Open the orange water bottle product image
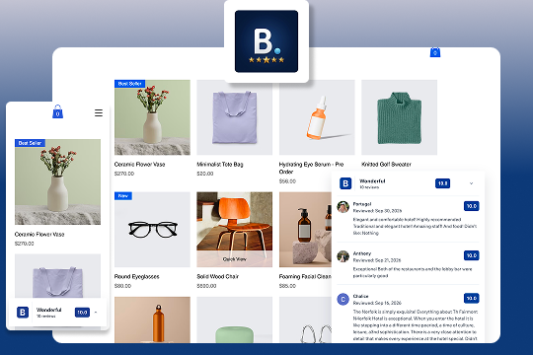Image resolution: width=533 pixels, height=355 pixels. (152, 319)
